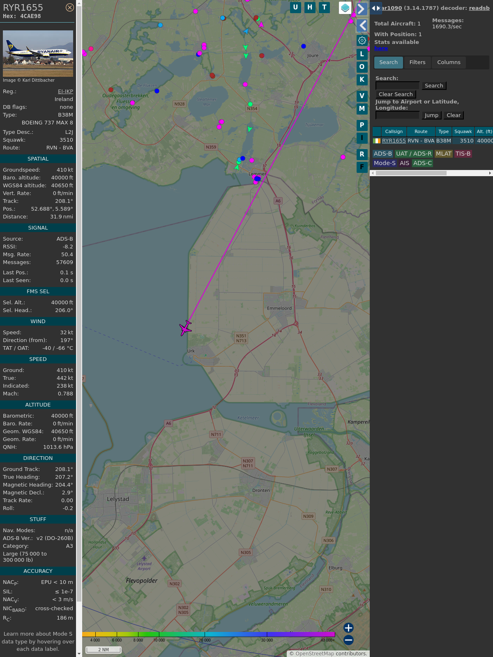The height and width of the screenshot is (657, 493).
Task: Select the RYR1655 plane icon on map
Action: [x=185, y=328]
